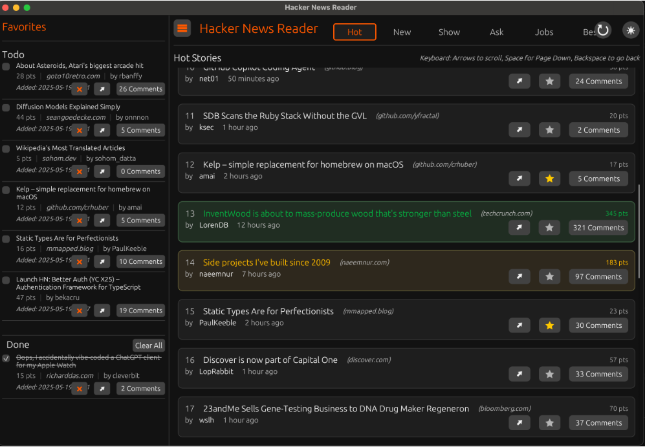Check Static Types Are for Perfectionists favorite
Image resolution: width=645 pixels, height=447 pixels.
coord(6,239)
